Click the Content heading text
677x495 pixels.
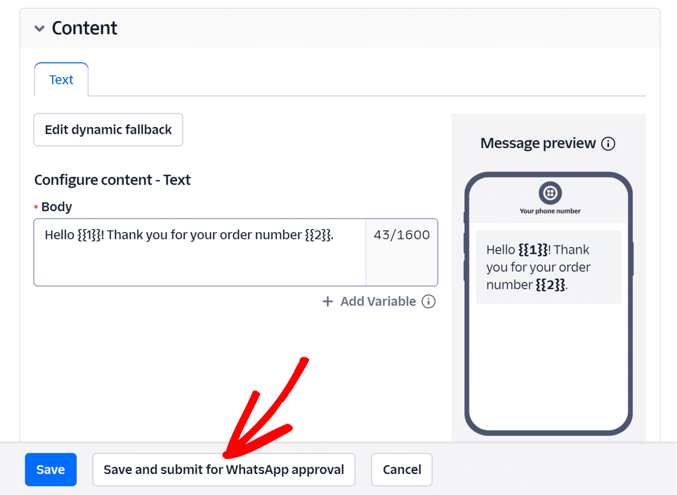click(84, 28)
